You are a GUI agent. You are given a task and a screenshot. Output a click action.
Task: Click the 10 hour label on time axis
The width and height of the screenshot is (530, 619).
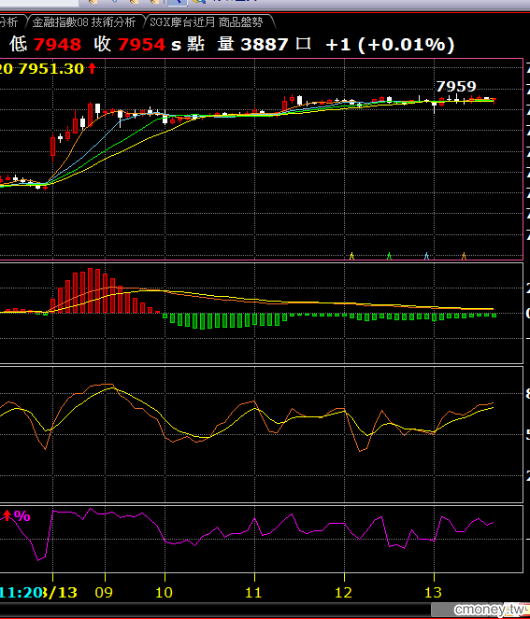[x=164, y=593]
